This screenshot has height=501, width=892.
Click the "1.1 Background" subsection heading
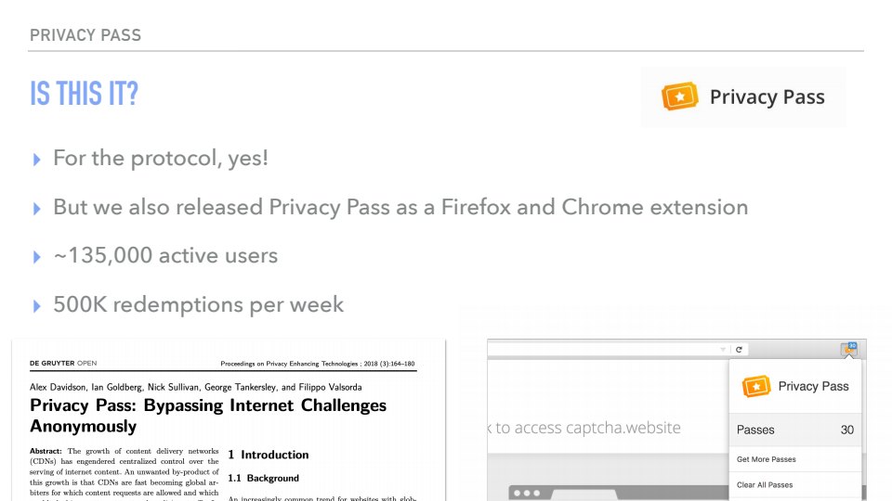264,478
